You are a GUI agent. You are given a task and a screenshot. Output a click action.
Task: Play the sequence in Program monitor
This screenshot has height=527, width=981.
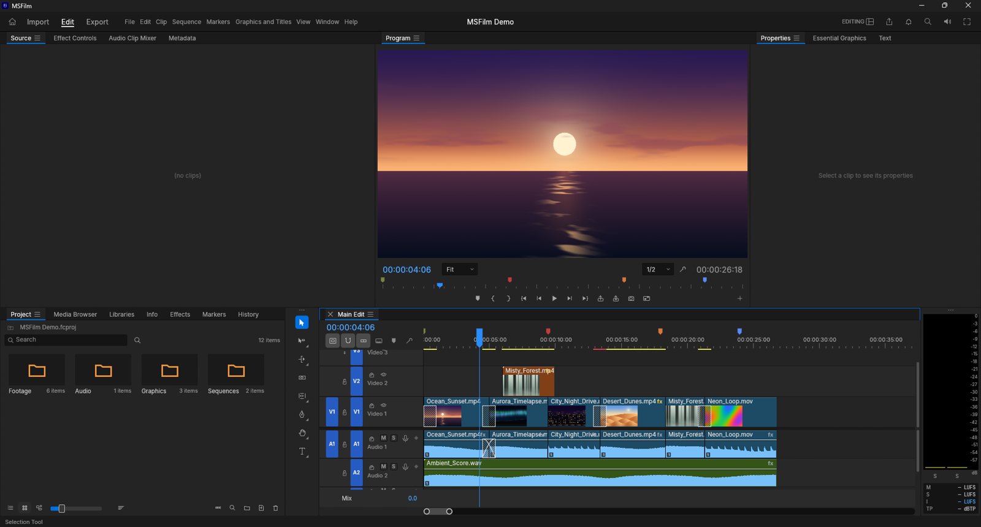(x=554, y=298)
